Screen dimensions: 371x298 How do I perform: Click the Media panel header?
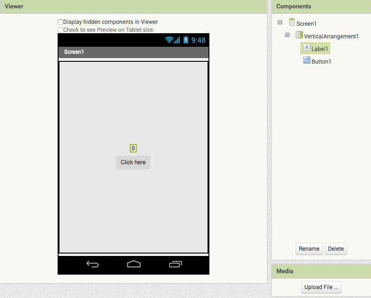(321, 271)
